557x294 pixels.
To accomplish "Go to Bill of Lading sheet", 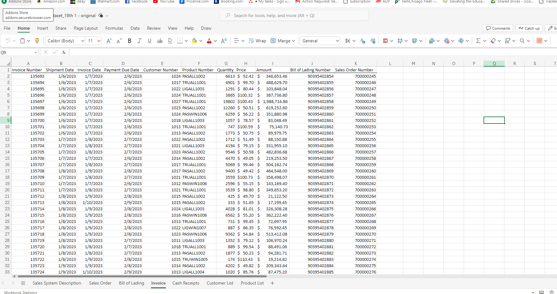I will pyautogui.click(x=132, y=283).
